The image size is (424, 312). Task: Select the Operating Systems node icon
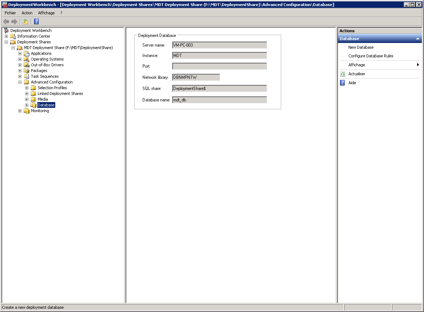click(27, 59)
